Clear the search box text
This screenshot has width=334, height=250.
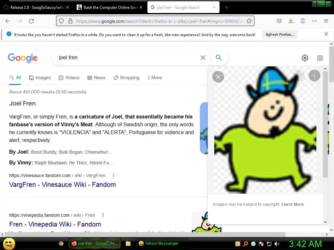coord(203,58)
